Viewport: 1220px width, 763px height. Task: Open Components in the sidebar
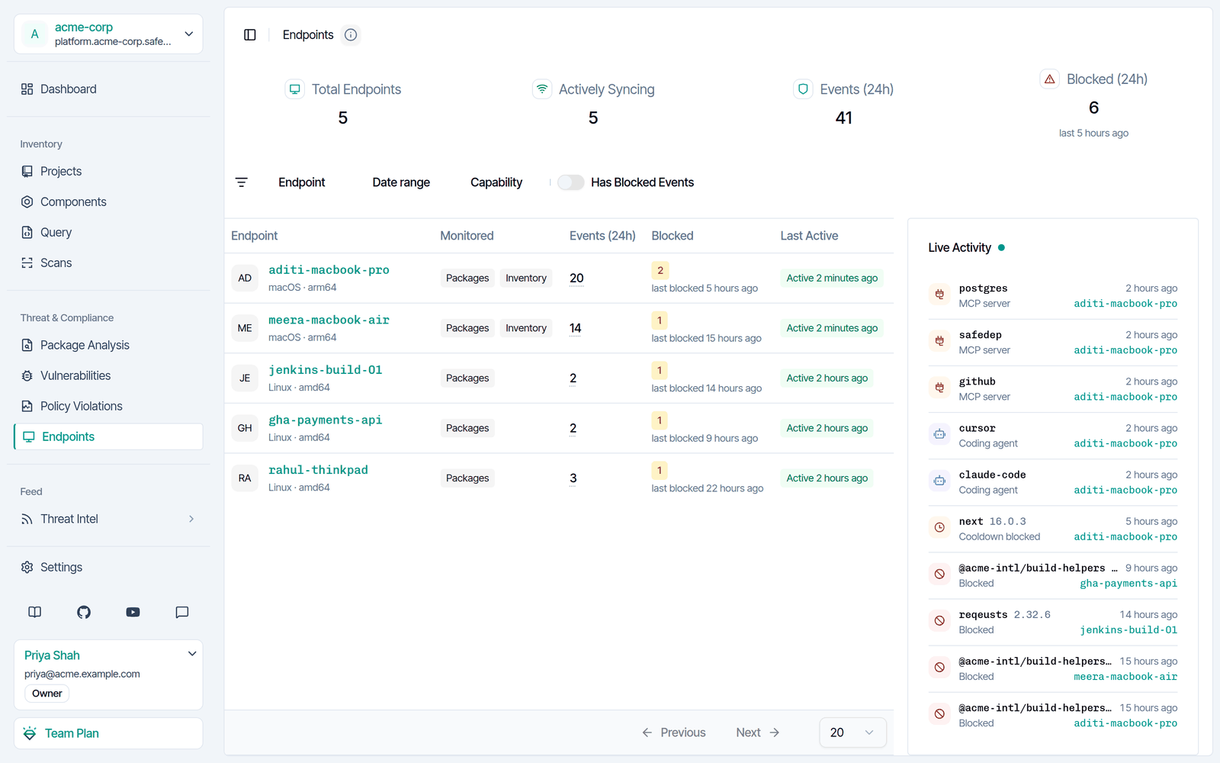point(108,202)
